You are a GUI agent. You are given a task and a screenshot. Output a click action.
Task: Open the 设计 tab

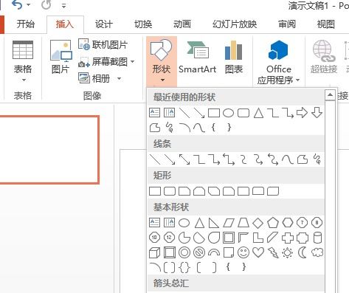click(104, 24)
